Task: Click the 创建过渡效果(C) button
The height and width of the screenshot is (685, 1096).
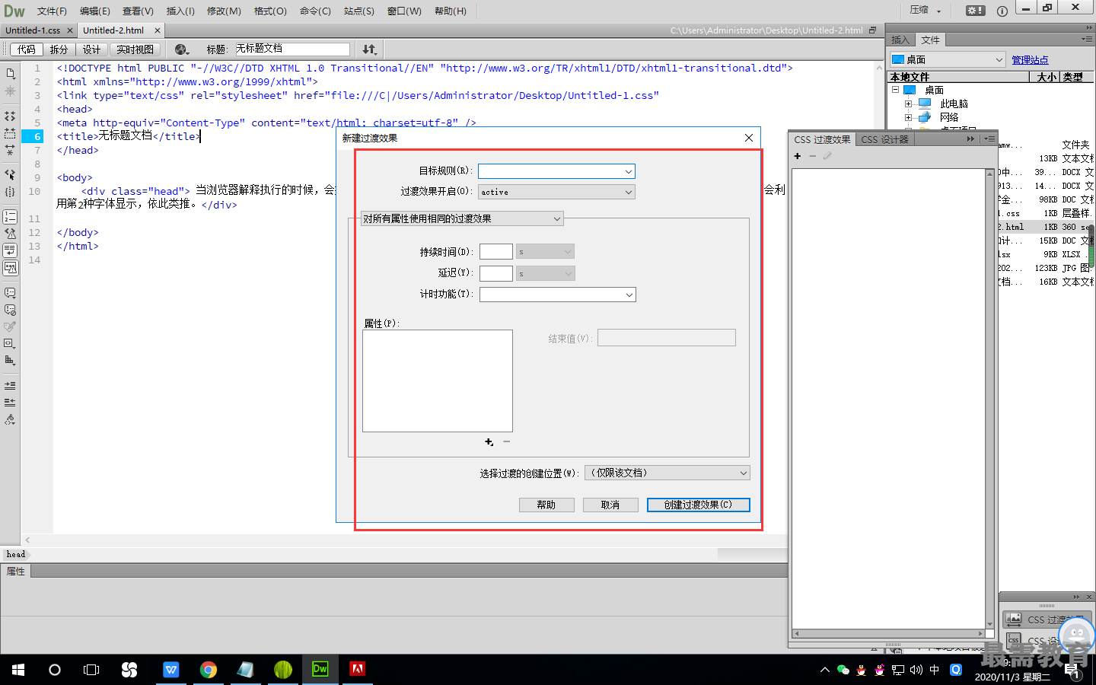Action: click(698, 505)
